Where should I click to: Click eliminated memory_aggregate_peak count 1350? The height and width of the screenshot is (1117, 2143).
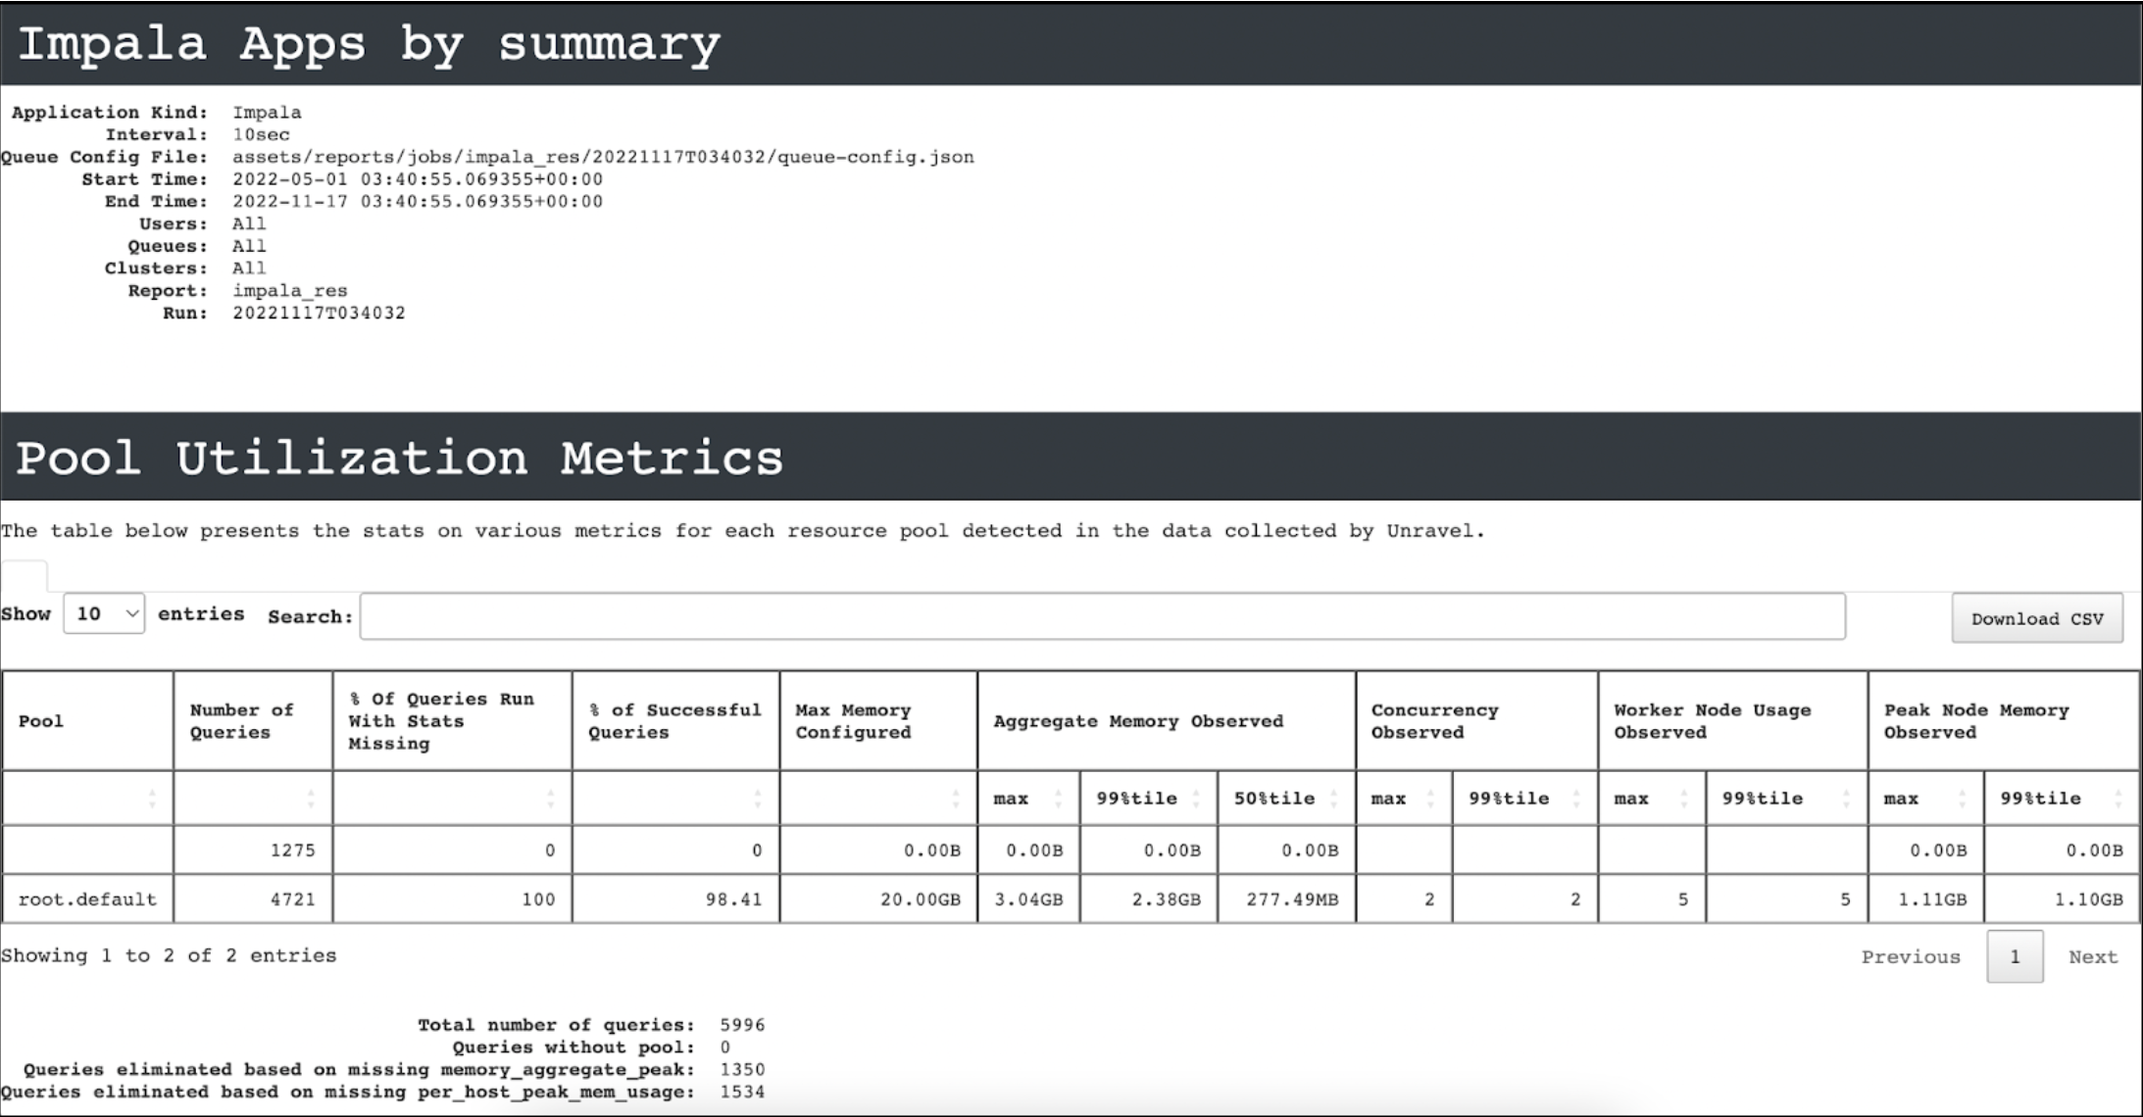742,1069
